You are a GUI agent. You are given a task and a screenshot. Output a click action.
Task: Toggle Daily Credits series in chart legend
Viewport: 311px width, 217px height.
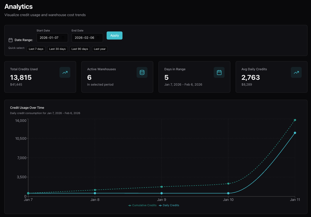coord(169,205)
